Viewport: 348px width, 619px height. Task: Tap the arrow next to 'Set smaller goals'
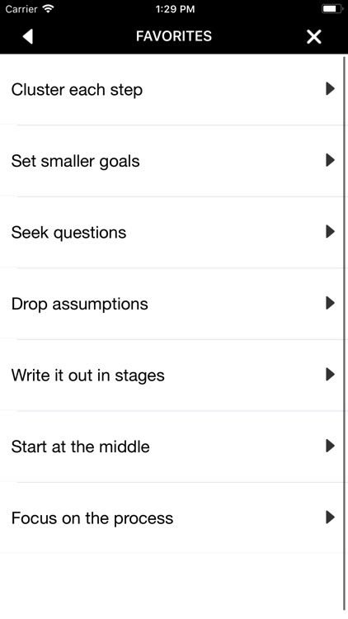[330, 160]
